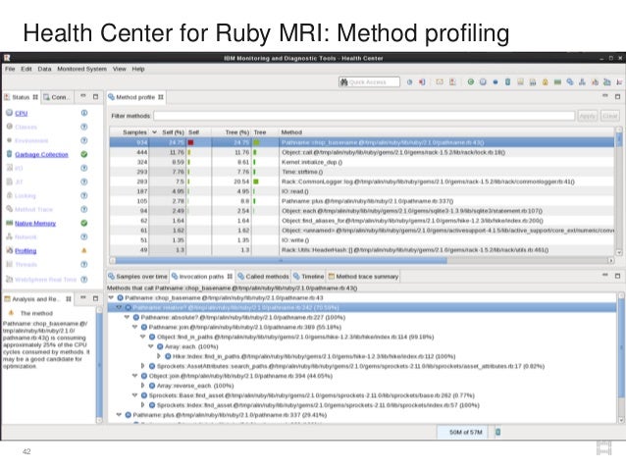This screenshot has height=470, width=626.
Task: Click horizontal scrollbar under methods table
Action: coord(281,260)
